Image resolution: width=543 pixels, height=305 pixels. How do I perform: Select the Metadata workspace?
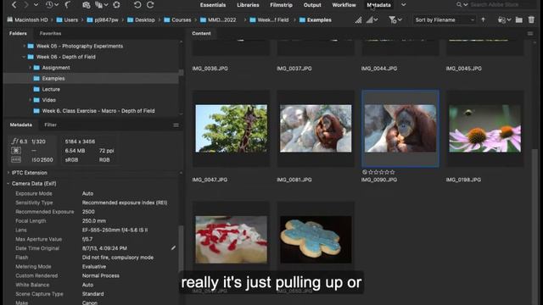pos(379,5)
